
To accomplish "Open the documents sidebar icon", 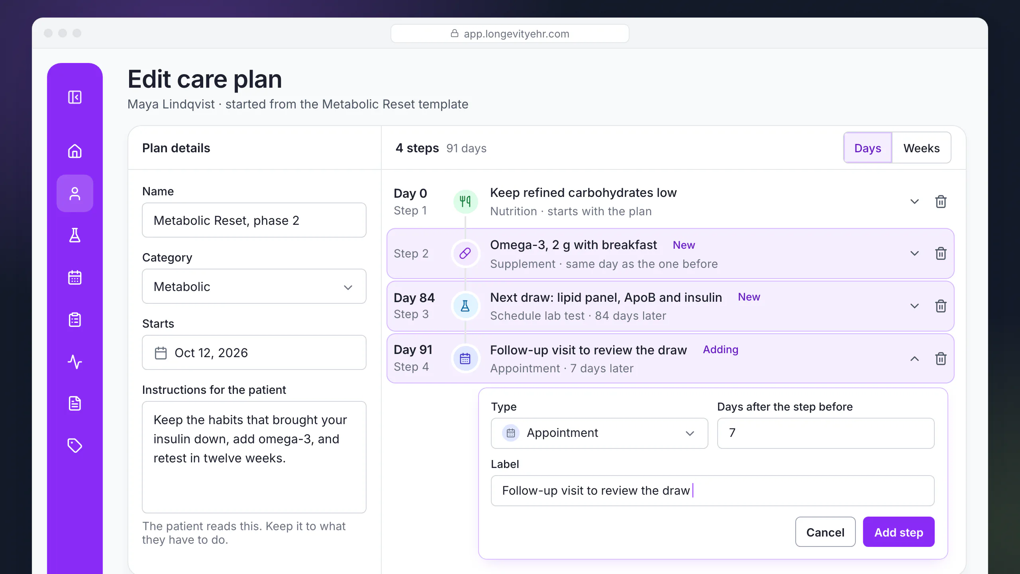I will [x=75, y=403].
